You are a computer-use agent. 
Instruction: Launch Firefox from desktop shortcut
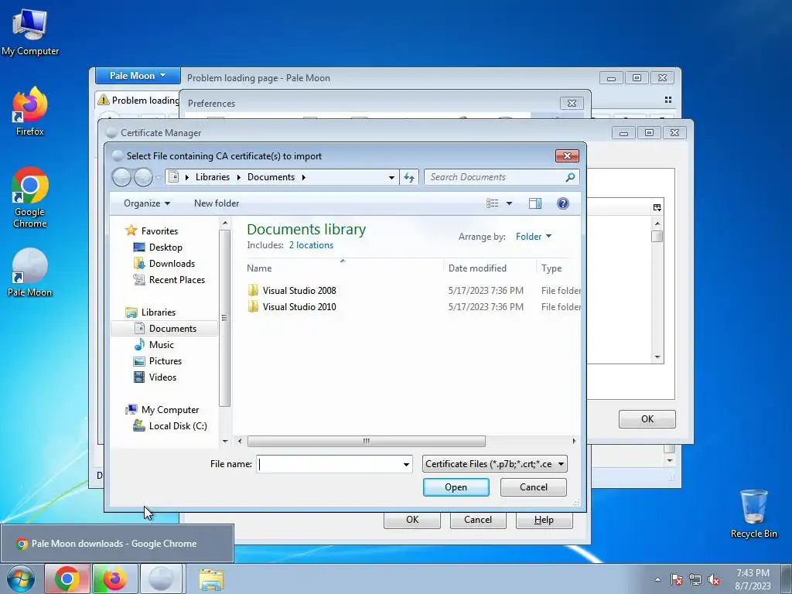(x=30, y=111)
